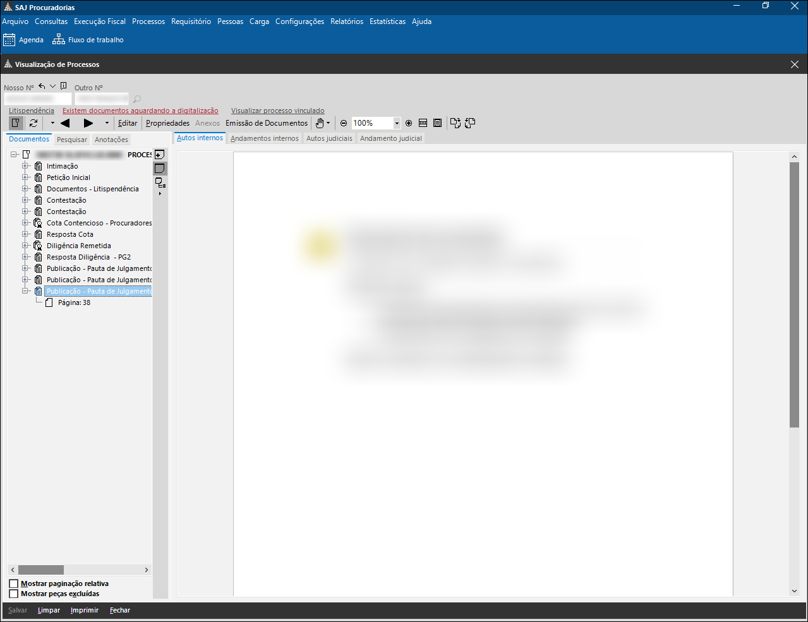Click the add note icon beside the tree

pos(160,155)
